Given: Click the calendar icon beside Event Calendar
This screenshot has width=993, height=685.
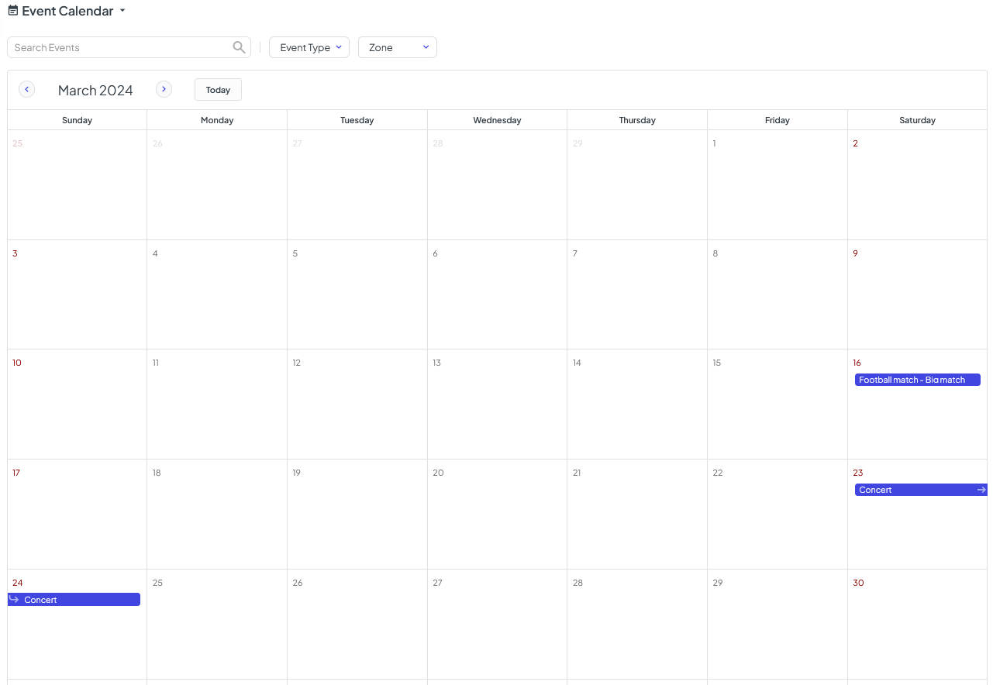Looking at the screenshot, I should 13,11.
